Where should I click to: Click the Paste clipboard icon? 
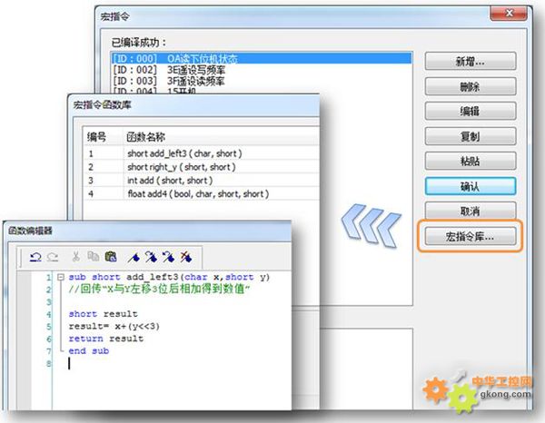(x=110, y=256)
